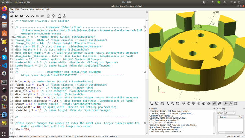Click the '$fn = 200;' code line

(23, 129)
